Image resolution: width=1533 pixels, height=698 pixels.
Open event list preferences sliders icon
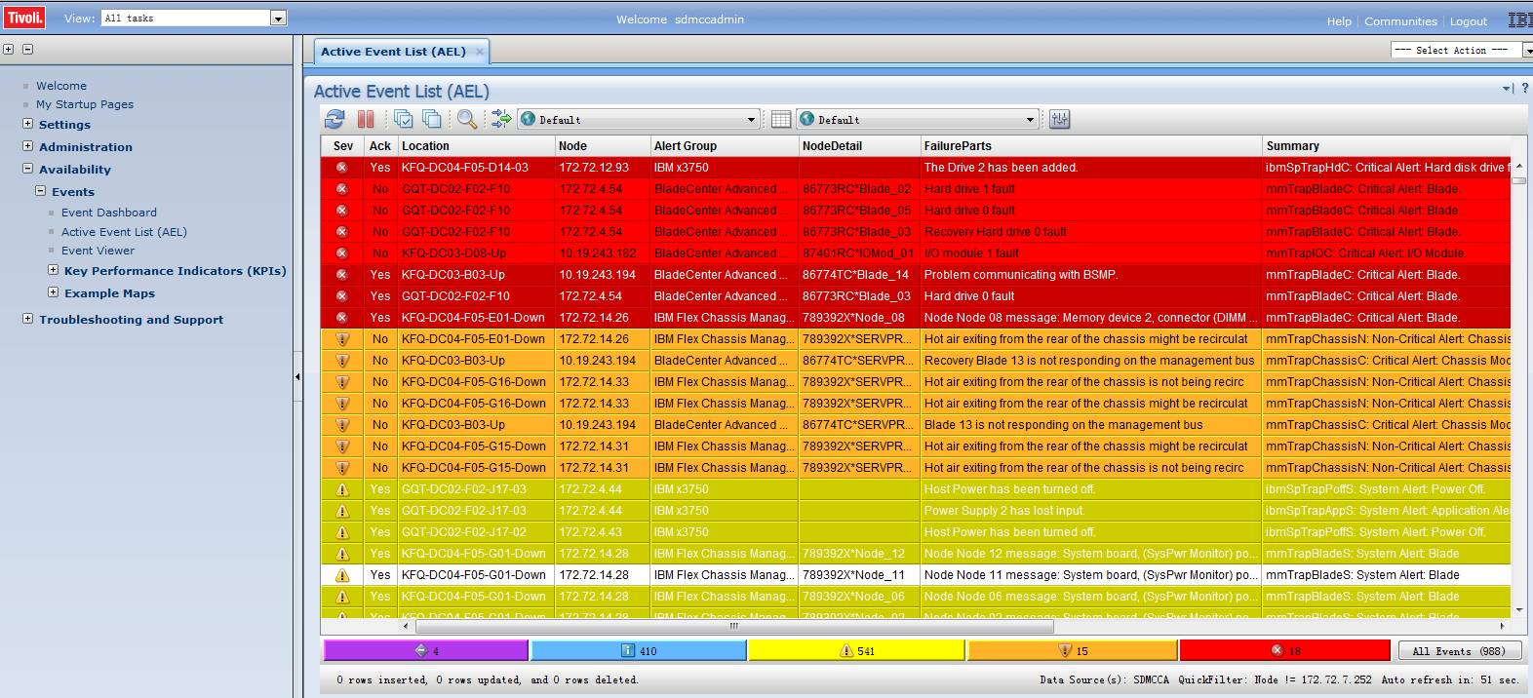pos(1060,119)
